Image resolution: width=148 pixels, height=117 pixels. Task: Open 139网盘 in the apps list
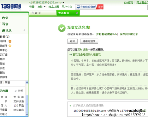pyautogui.click(x=19, y=106)
